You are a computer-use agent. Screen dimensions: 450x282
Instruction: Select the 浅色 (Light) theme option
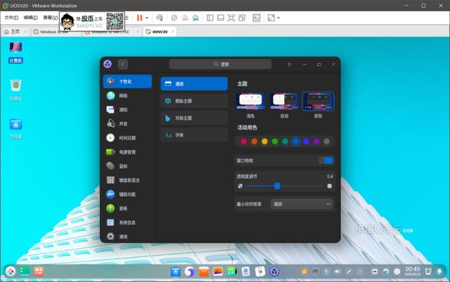click(x=250, y=103)
